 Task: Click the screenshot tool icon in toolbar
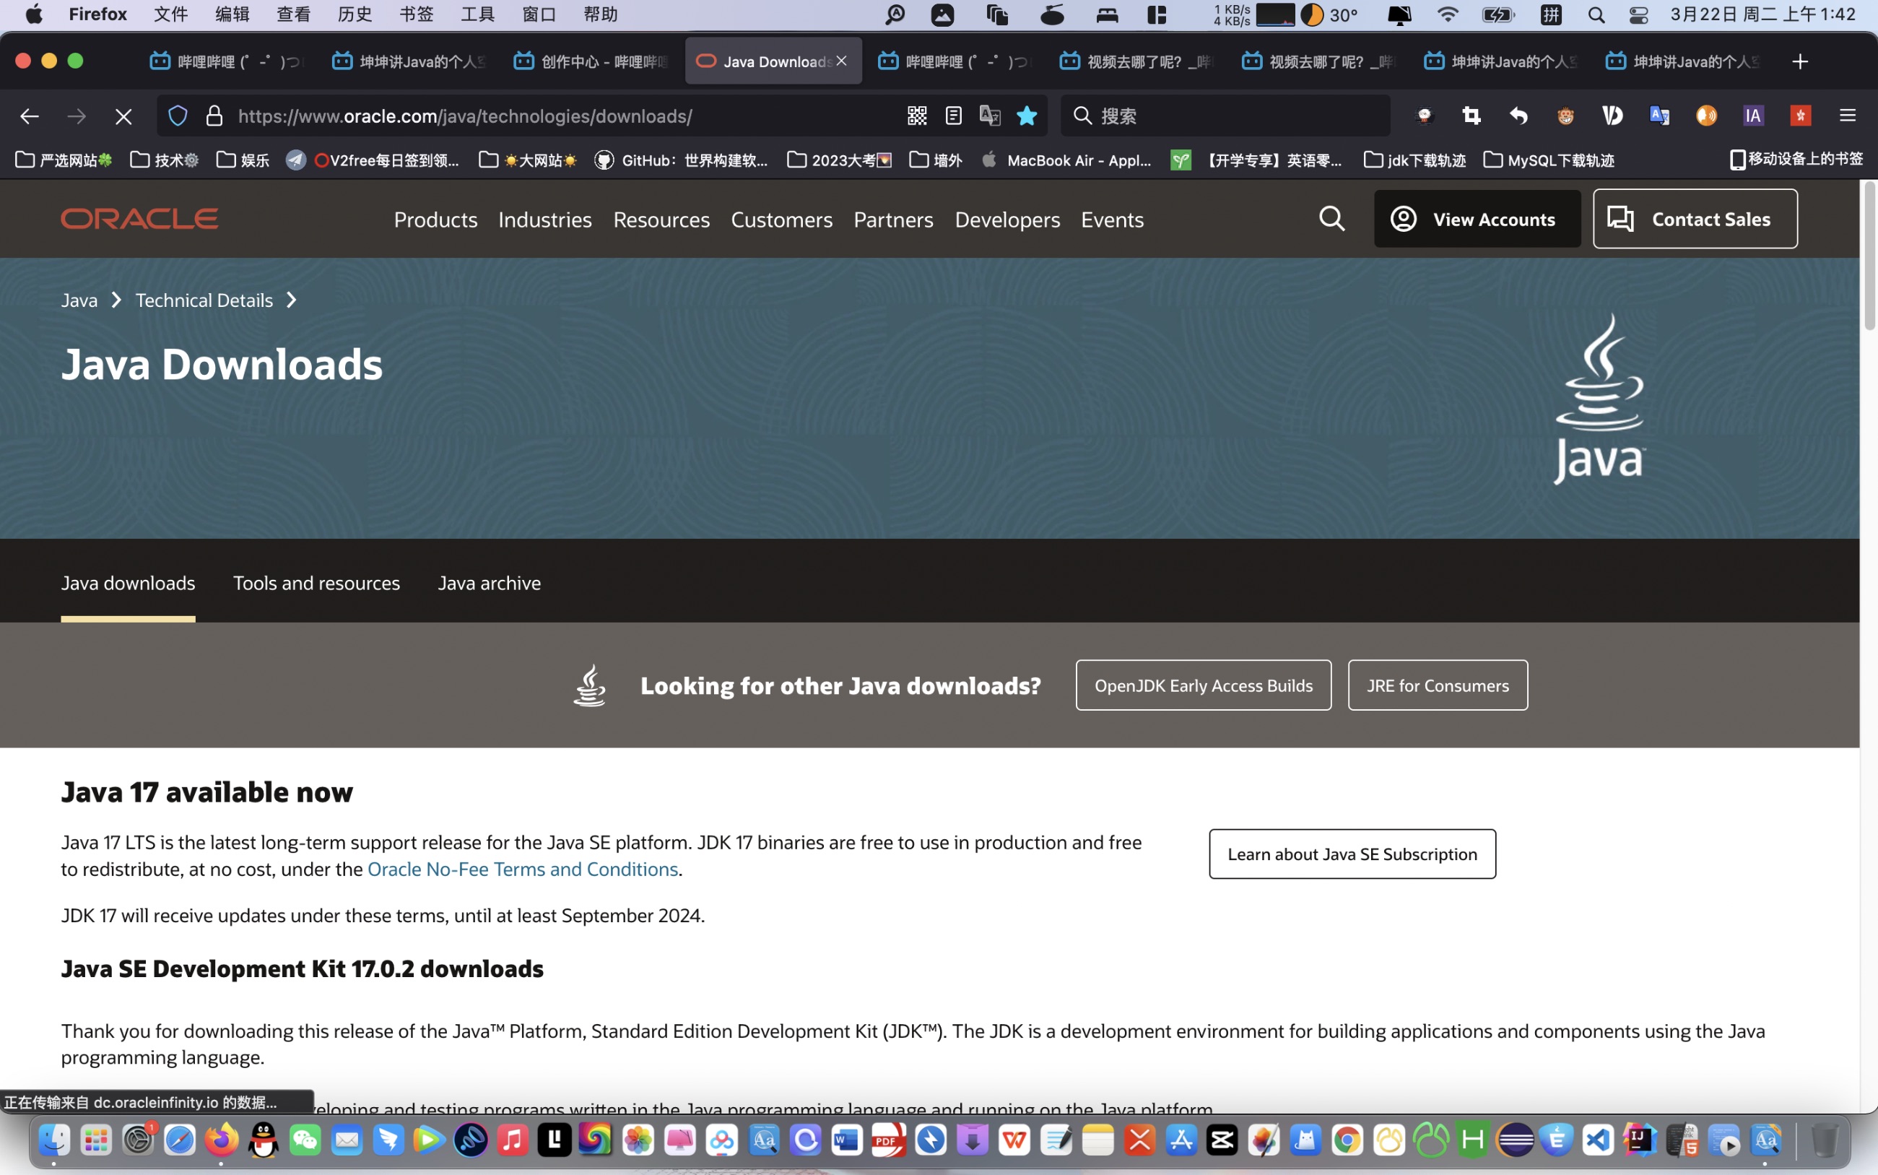click(1472, 116)
